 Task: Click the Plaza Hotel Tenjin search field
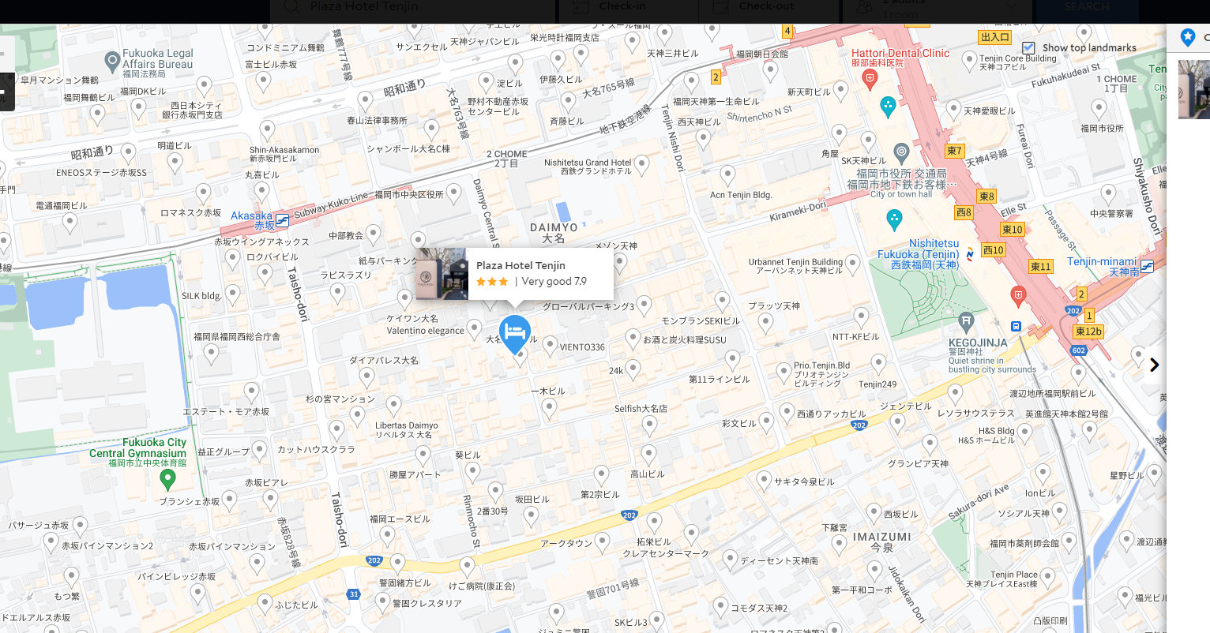tap(412, 8)
